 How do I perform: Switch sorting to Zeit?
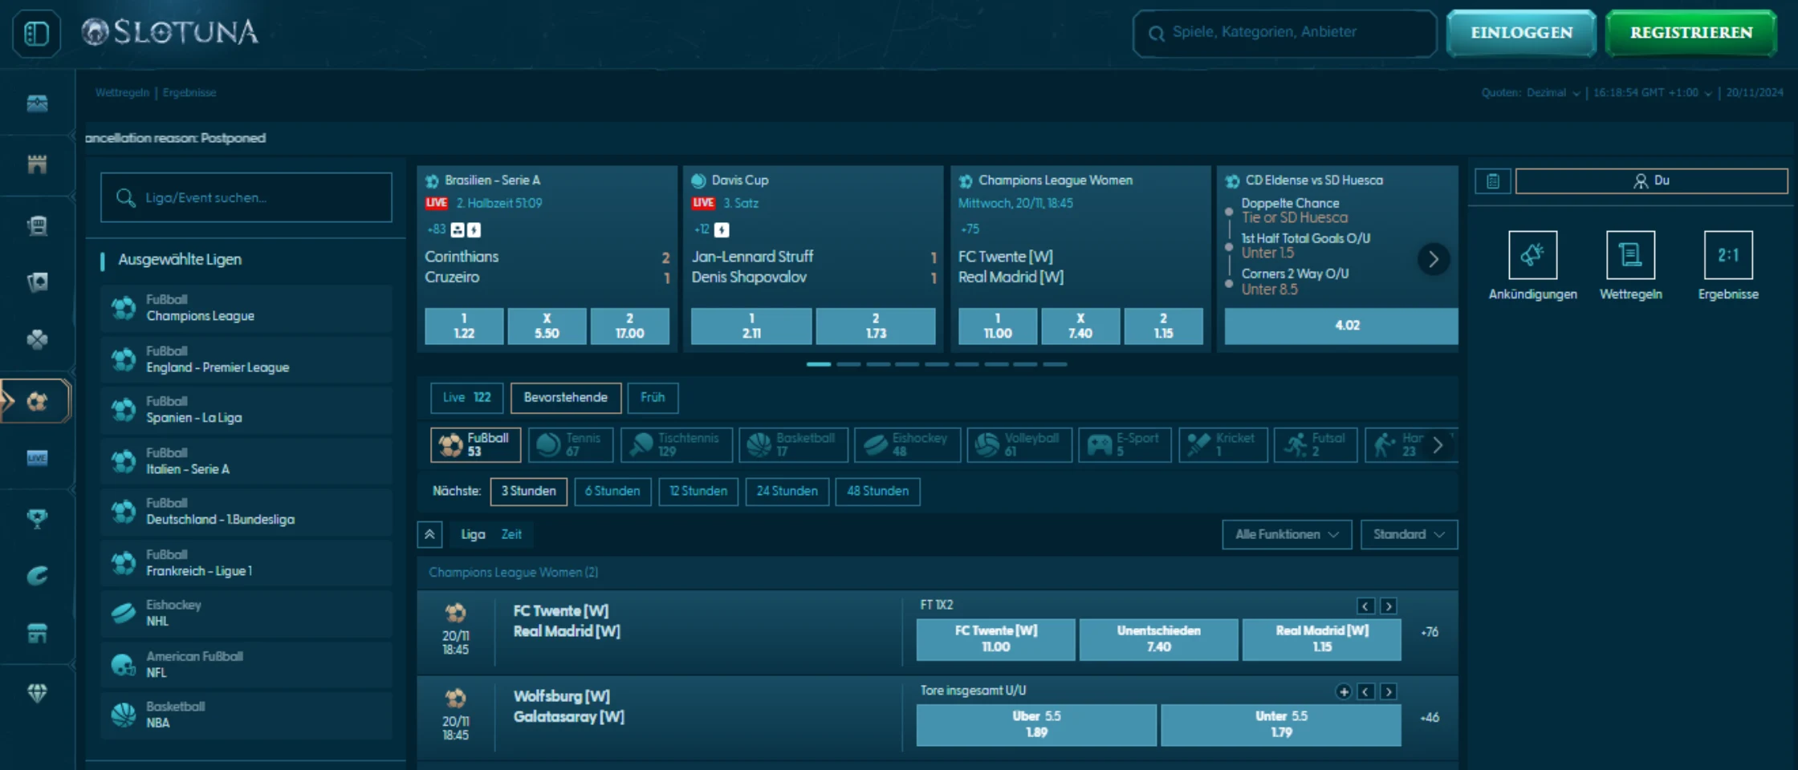[x=511, y=534]
